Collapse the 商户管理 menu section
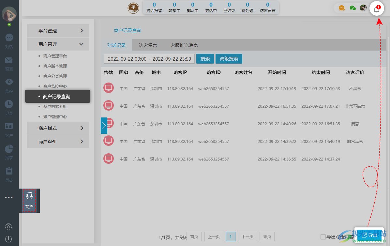 coord(58,44)
